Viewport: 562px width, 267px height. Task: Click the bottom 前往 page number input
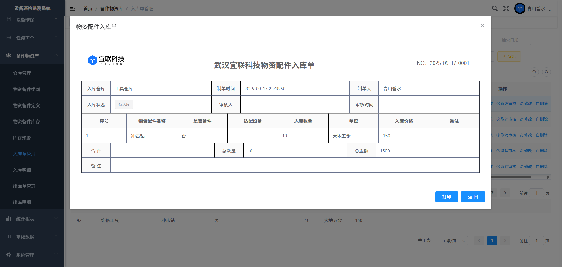536,241
